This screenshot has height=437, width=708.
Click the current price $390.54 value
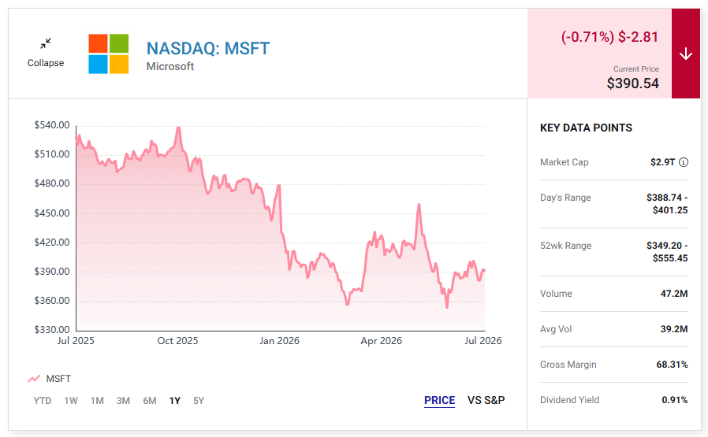[632, 83]
